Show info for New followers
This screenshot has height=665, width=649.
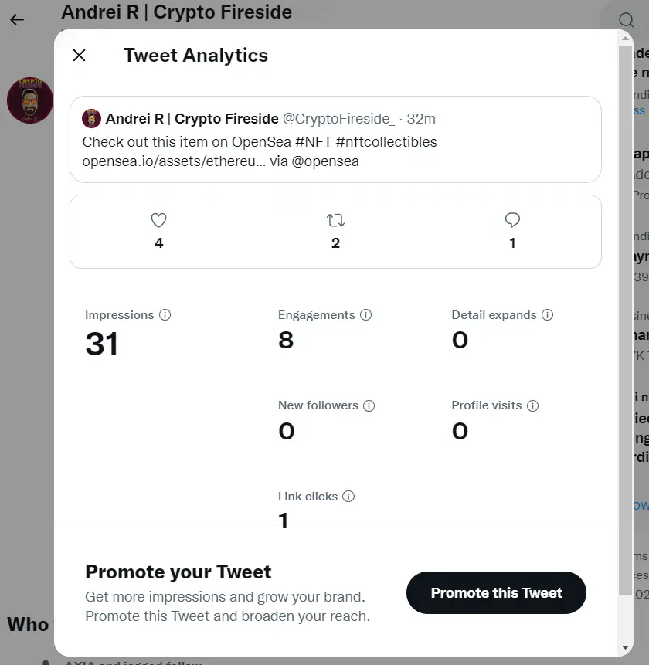pyautogui.click(x=369, y=405)
